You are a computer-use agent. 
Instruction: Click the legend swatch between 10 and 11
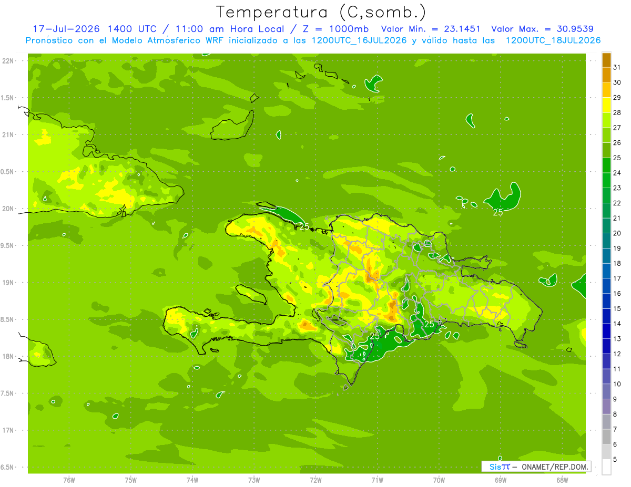coord(606,376)
